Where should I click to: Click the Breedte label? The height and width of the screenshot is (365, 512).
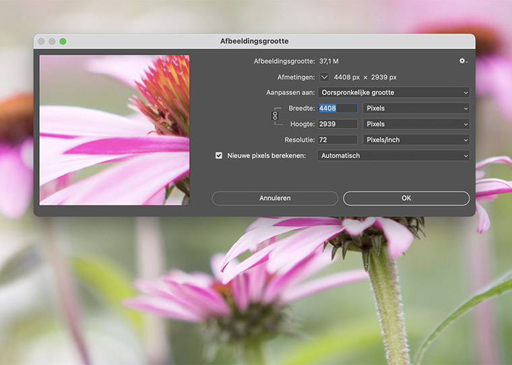coord(302,108)
